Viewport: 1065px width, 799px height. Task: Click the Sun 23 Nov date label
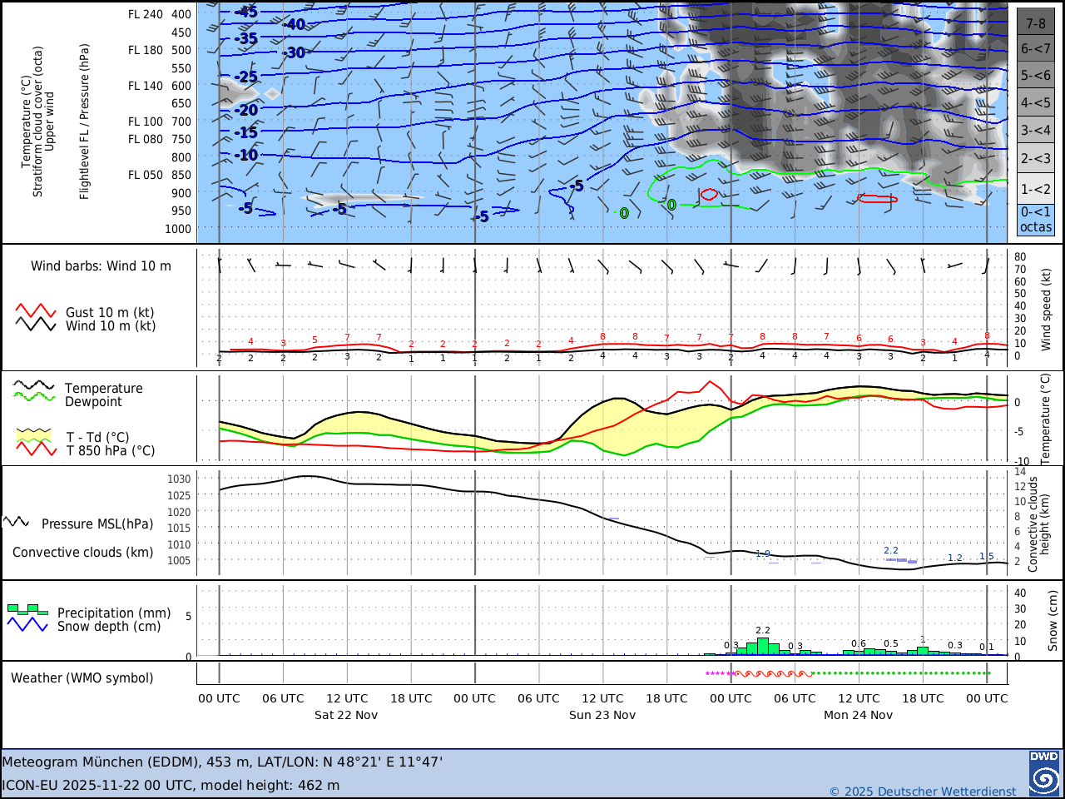coord(602,715)
